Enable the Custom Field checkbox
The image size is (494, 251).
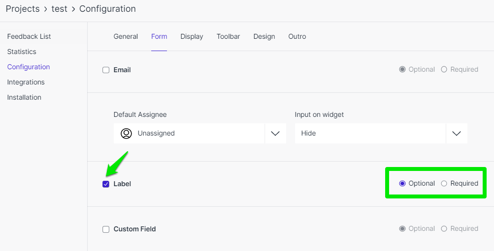[106, 229]
